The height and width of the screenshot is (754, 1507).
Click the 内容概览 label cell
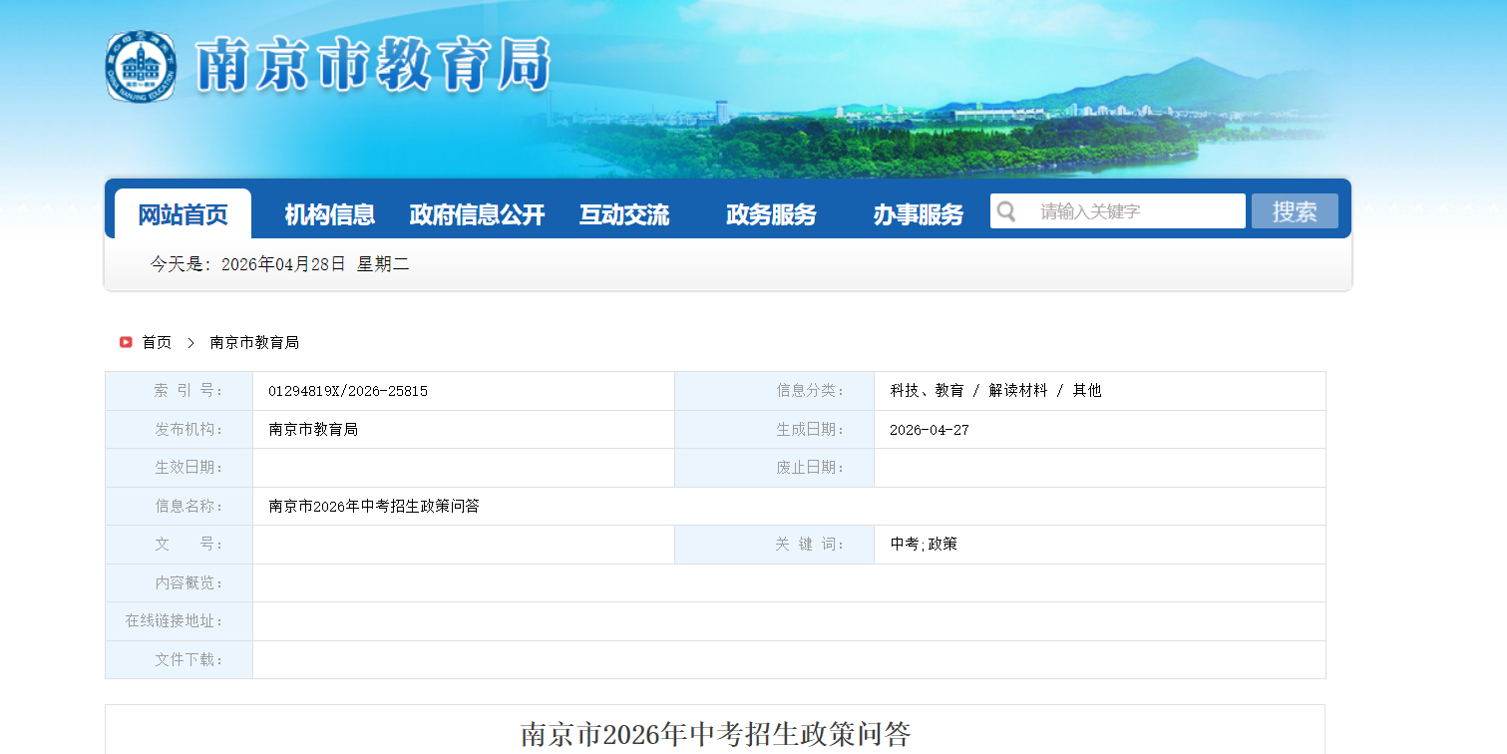coord(180,582)
